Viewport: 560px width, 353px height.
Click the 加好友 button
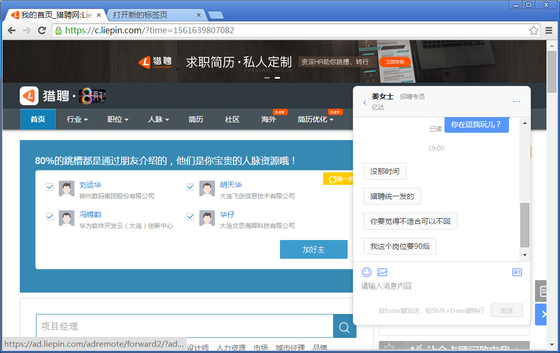coord(314,249)
